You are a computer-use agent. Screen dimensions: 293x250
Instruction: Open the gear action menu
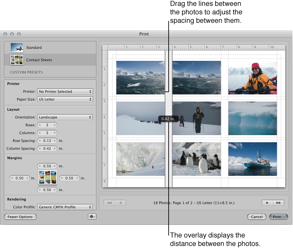(92, 216)
